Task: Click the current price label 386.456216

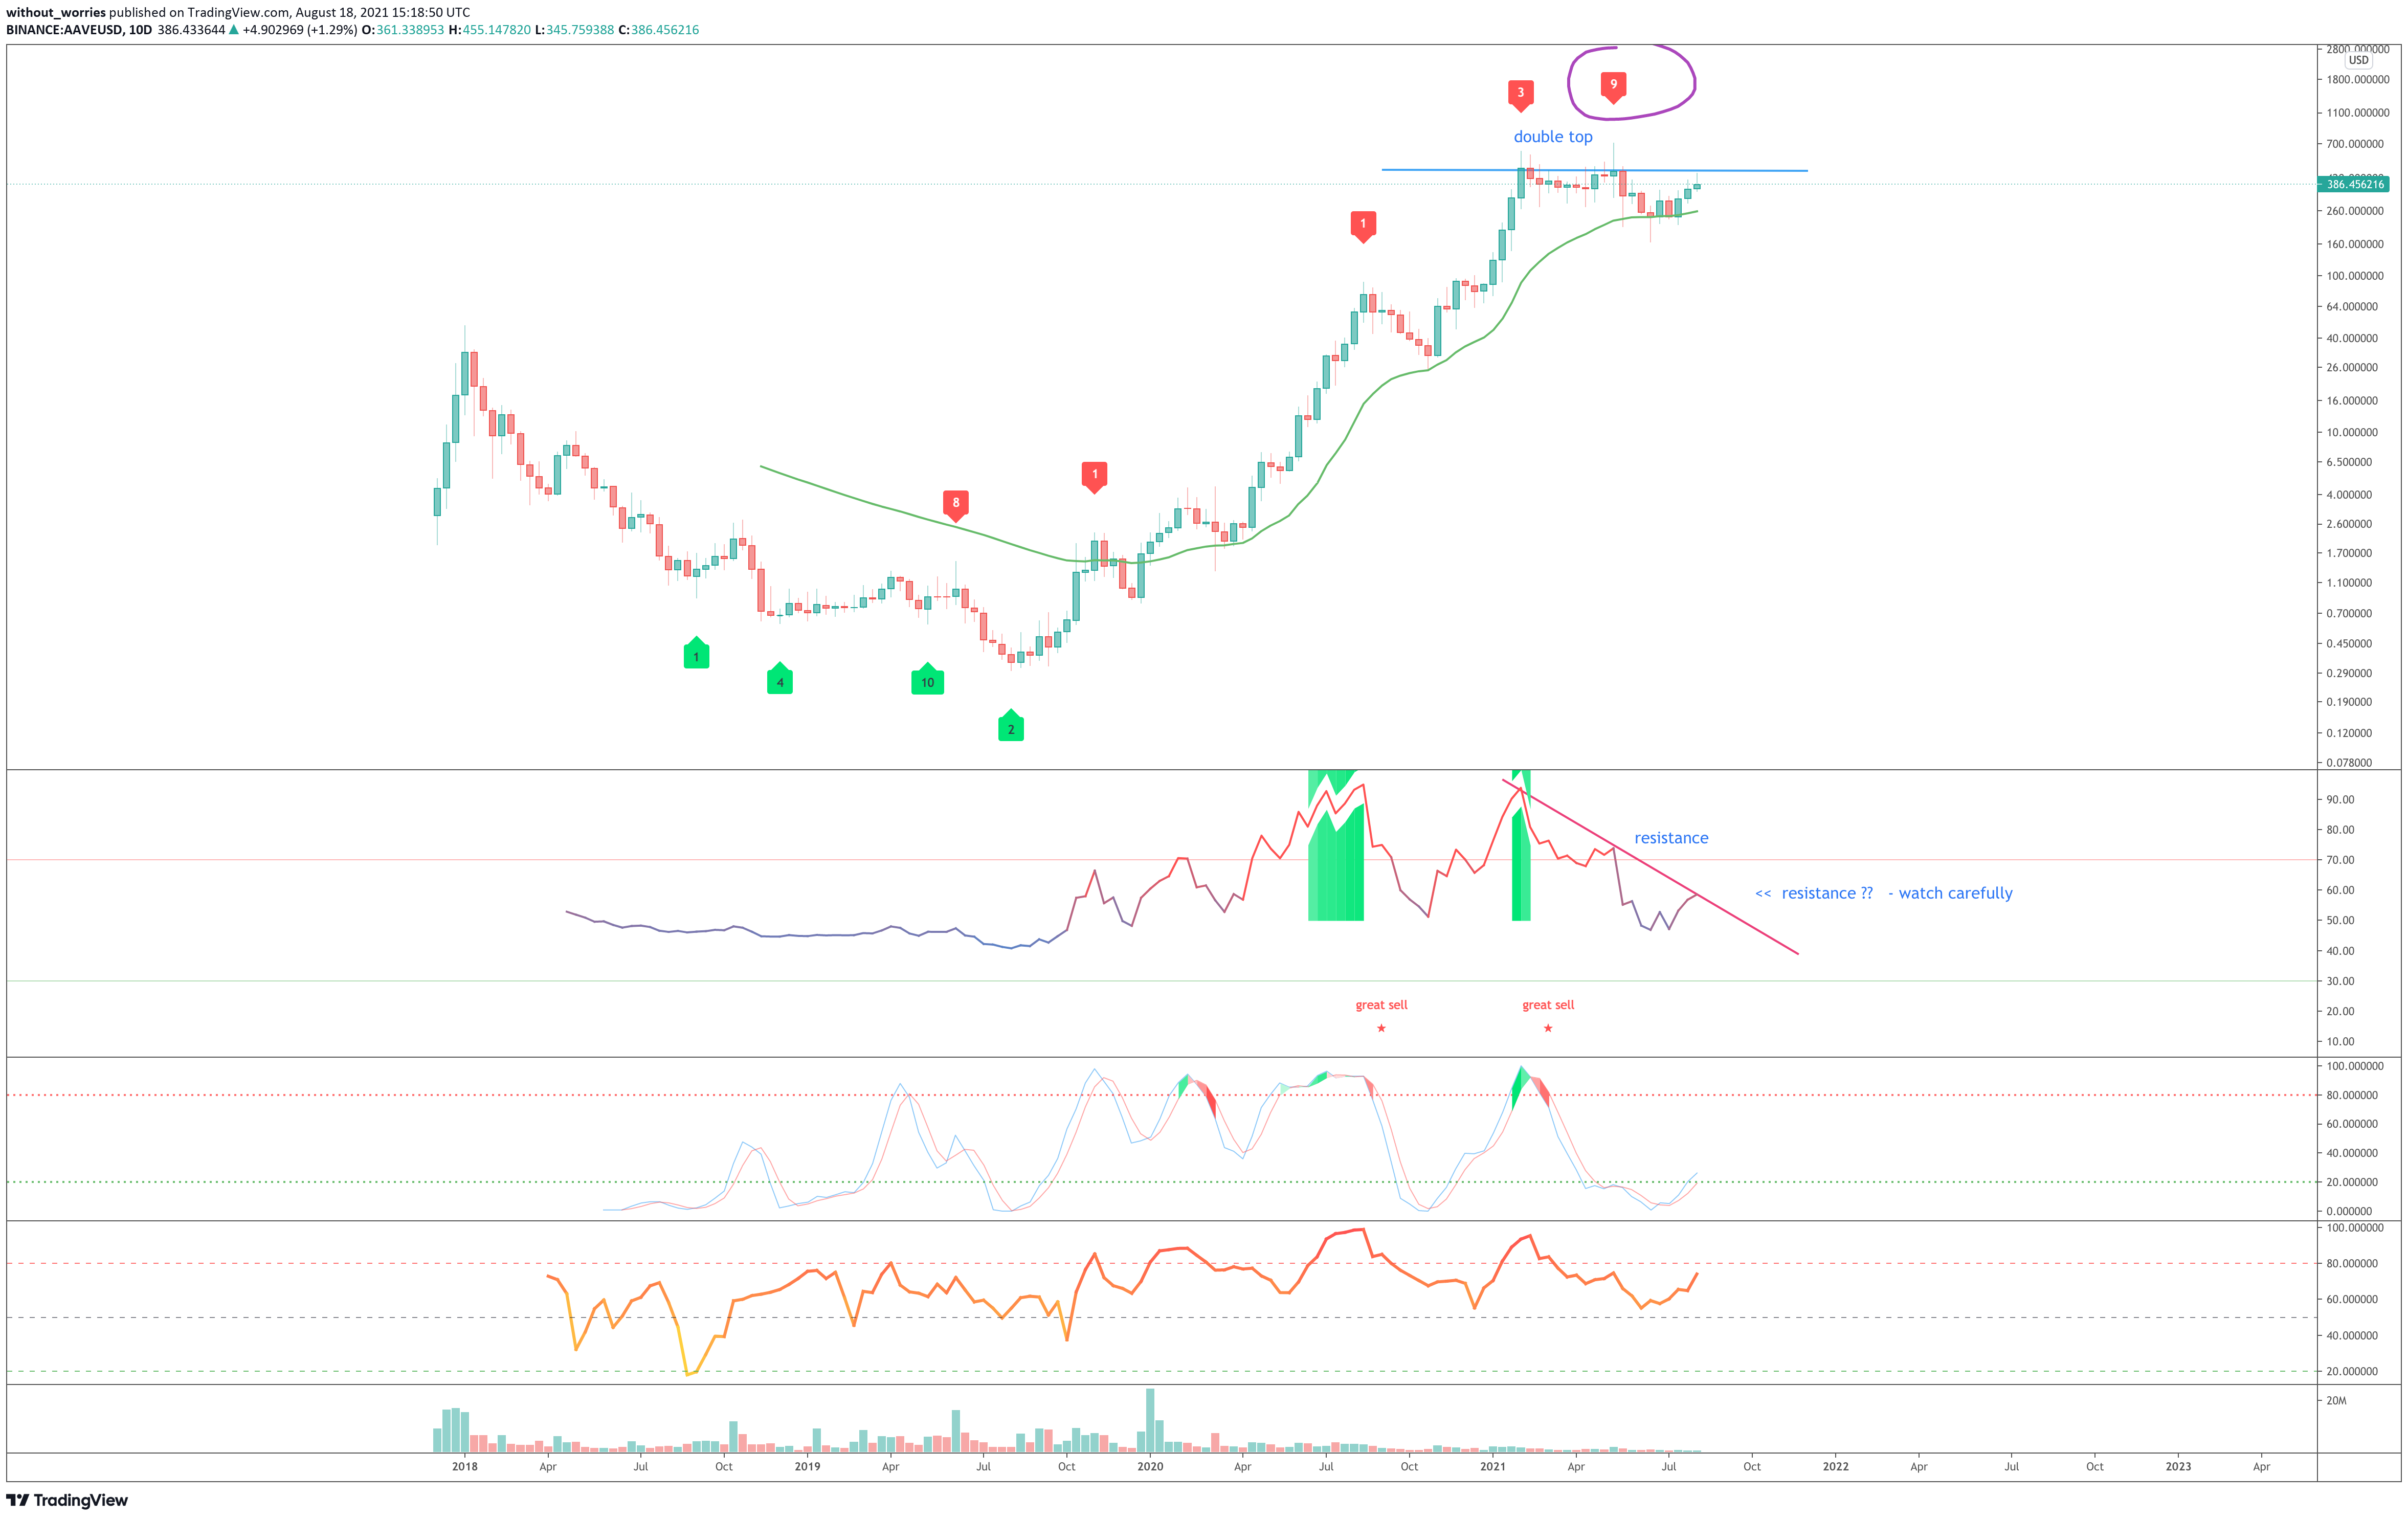Action: click(x=2354, y=184)
